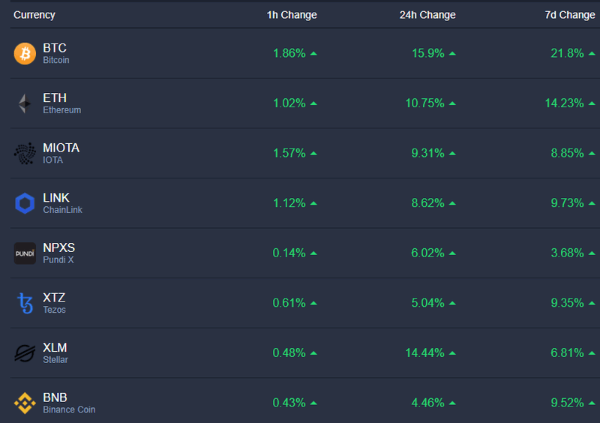Open the BTC ticker link
This screenshot has width=600, height=423.
pos(55,48)
